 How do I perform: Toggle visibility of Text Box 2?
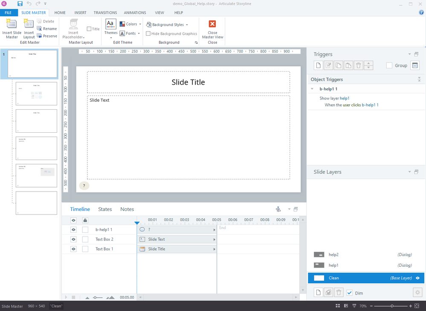(73, 239)
